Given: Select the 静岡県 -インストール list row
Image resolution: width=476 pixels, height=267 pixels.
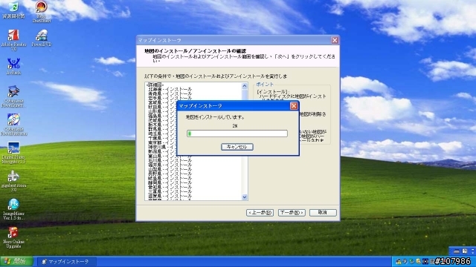Looking at the screenshot, I should (170, 183).
